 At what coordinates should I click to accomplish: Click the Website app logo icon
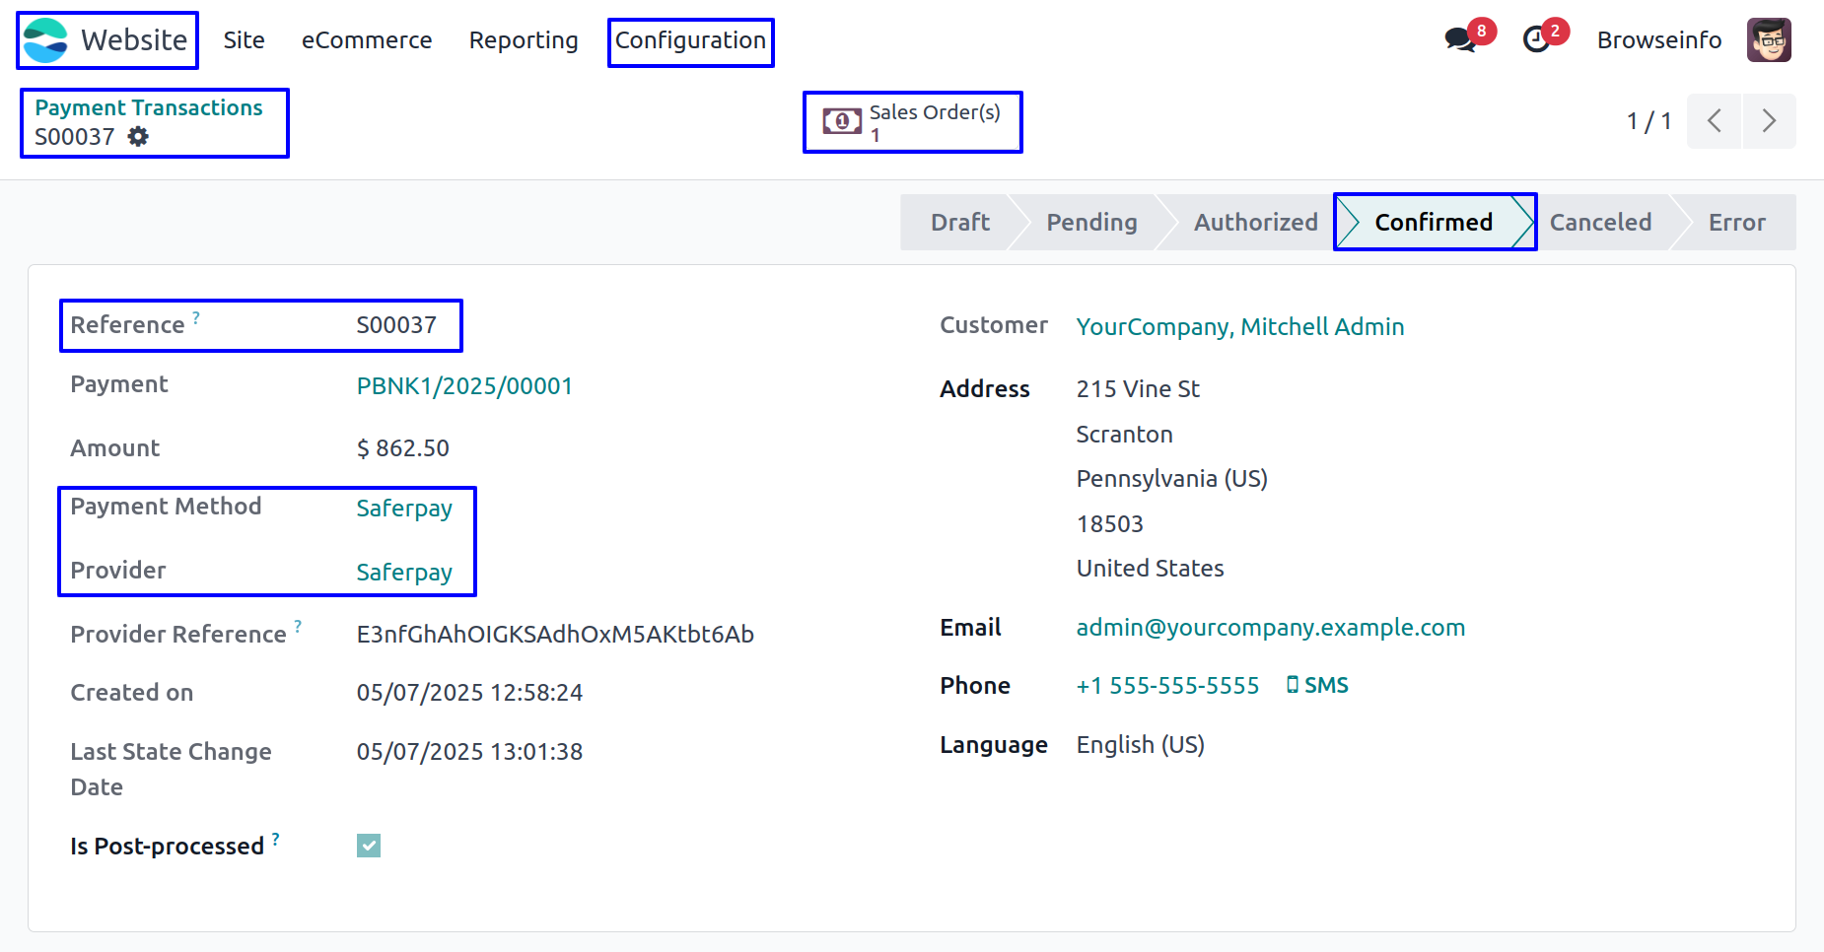click(x=45, y=40)
